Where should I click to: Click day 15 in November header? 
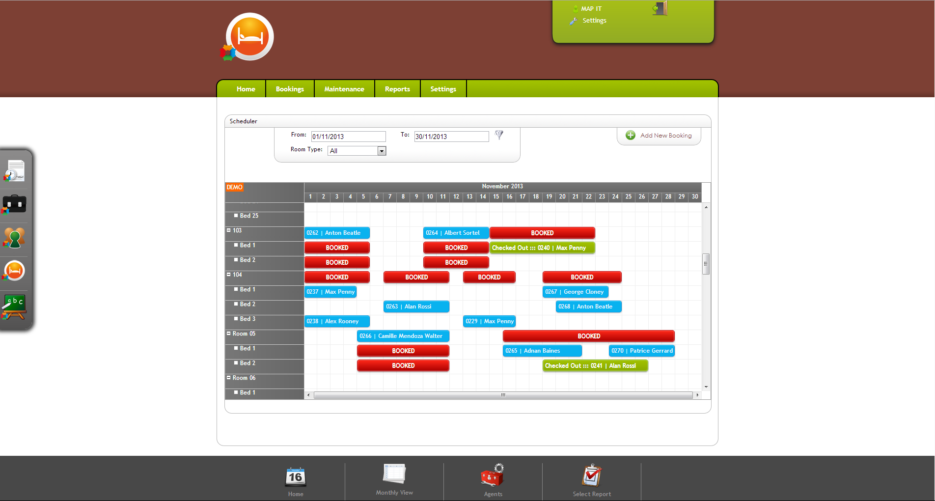coord(496,196)
